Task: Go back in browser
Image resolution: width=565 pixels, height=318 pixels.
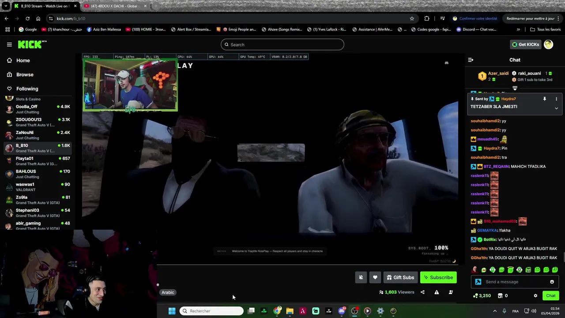Action: click(6, 19)
